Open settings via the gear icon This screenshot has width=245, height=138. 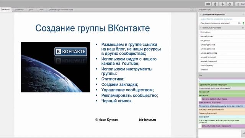click(230, 4)
